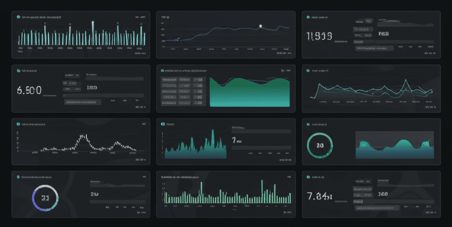Click the green header icon of the table-and-area-chart panel
The width and height of the screenshot is (452, 227).
(162, 70)
